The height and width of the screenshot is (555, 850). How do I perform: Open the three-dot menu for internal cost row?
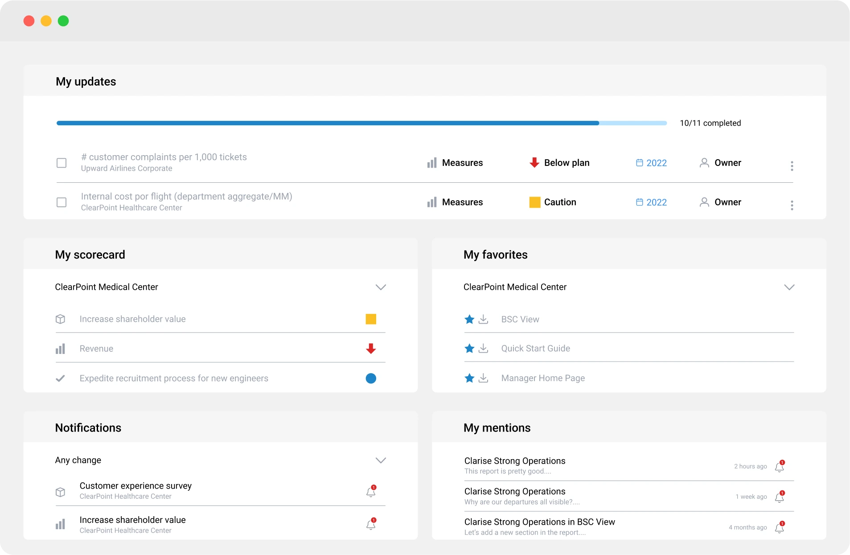tap(792, 205)
